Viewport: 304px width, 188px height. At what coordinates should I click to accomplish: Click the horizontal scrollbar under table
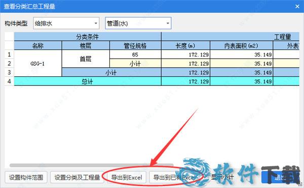[x=92, y=165]
